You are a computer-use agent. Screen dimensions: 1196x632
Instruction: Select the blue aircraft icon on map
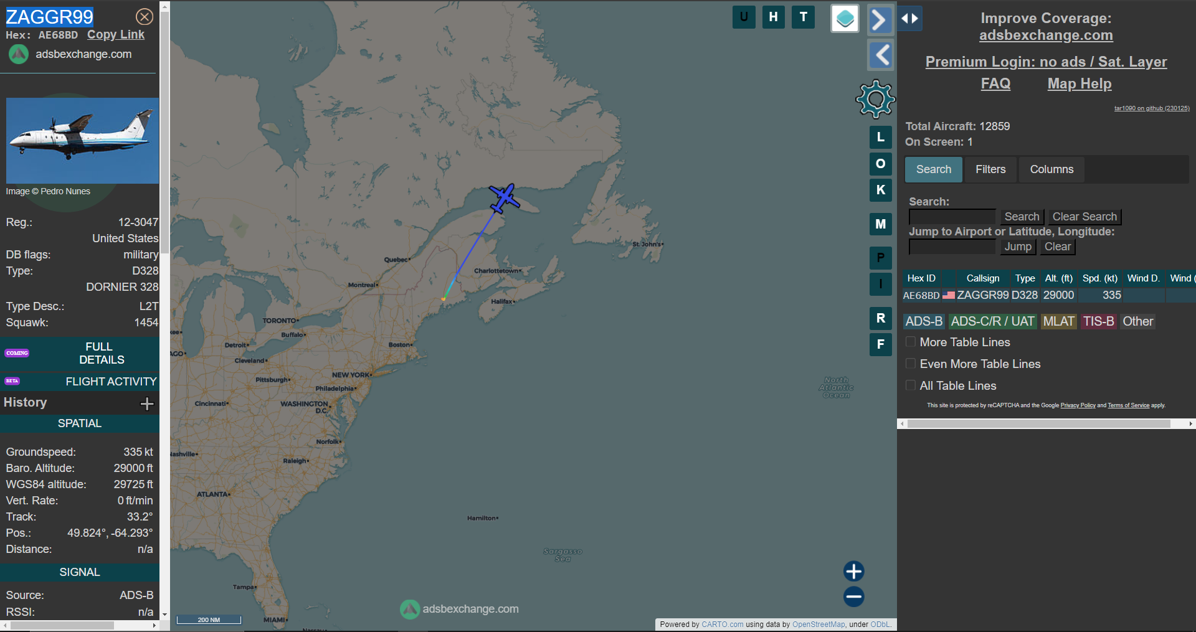point(504,199)
